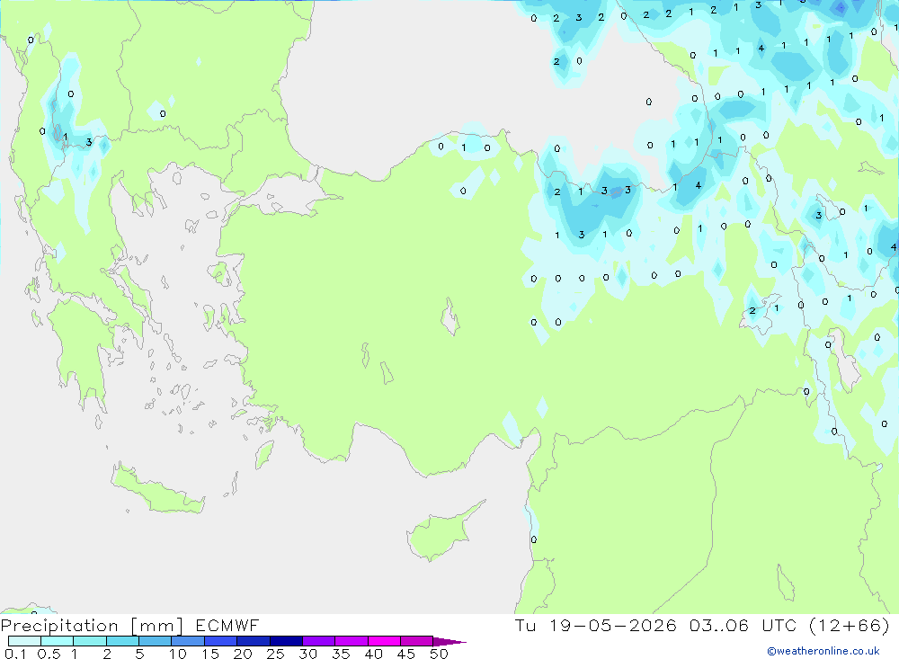The image size is (899, 659).
Task: Click the "25" legend scale value
Action: tap(276, 654)
